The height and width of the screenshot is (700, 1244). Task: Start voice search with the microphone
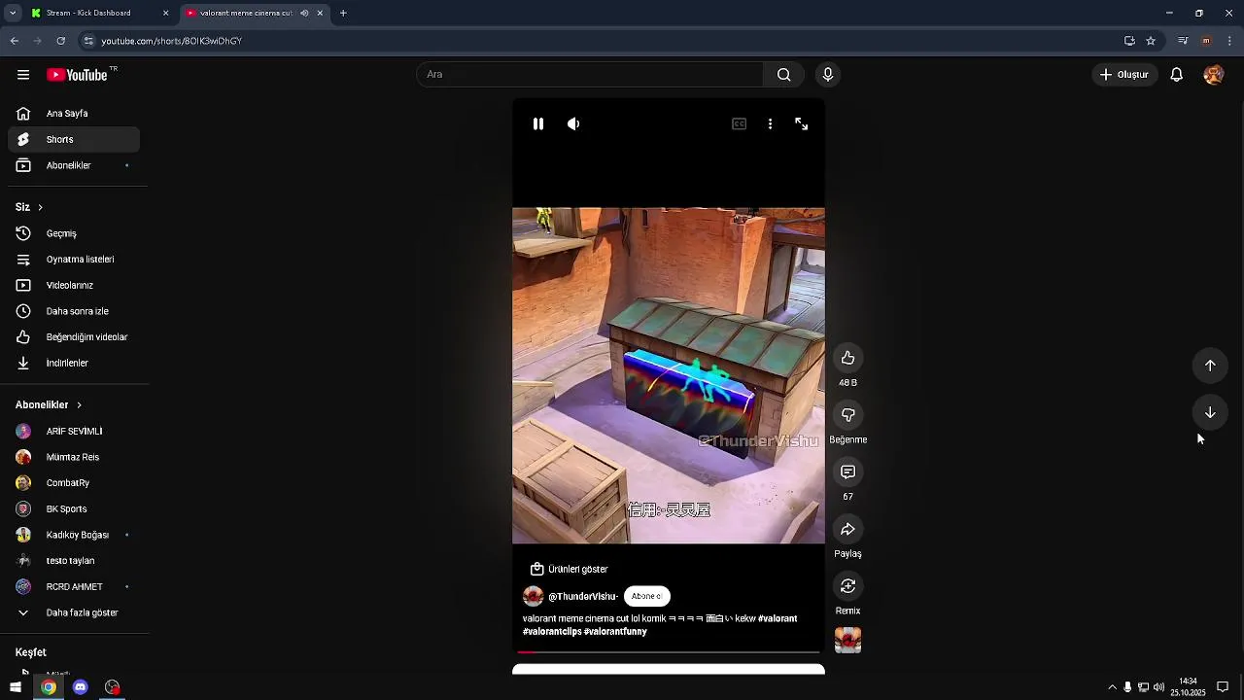(x=828, y=75)
